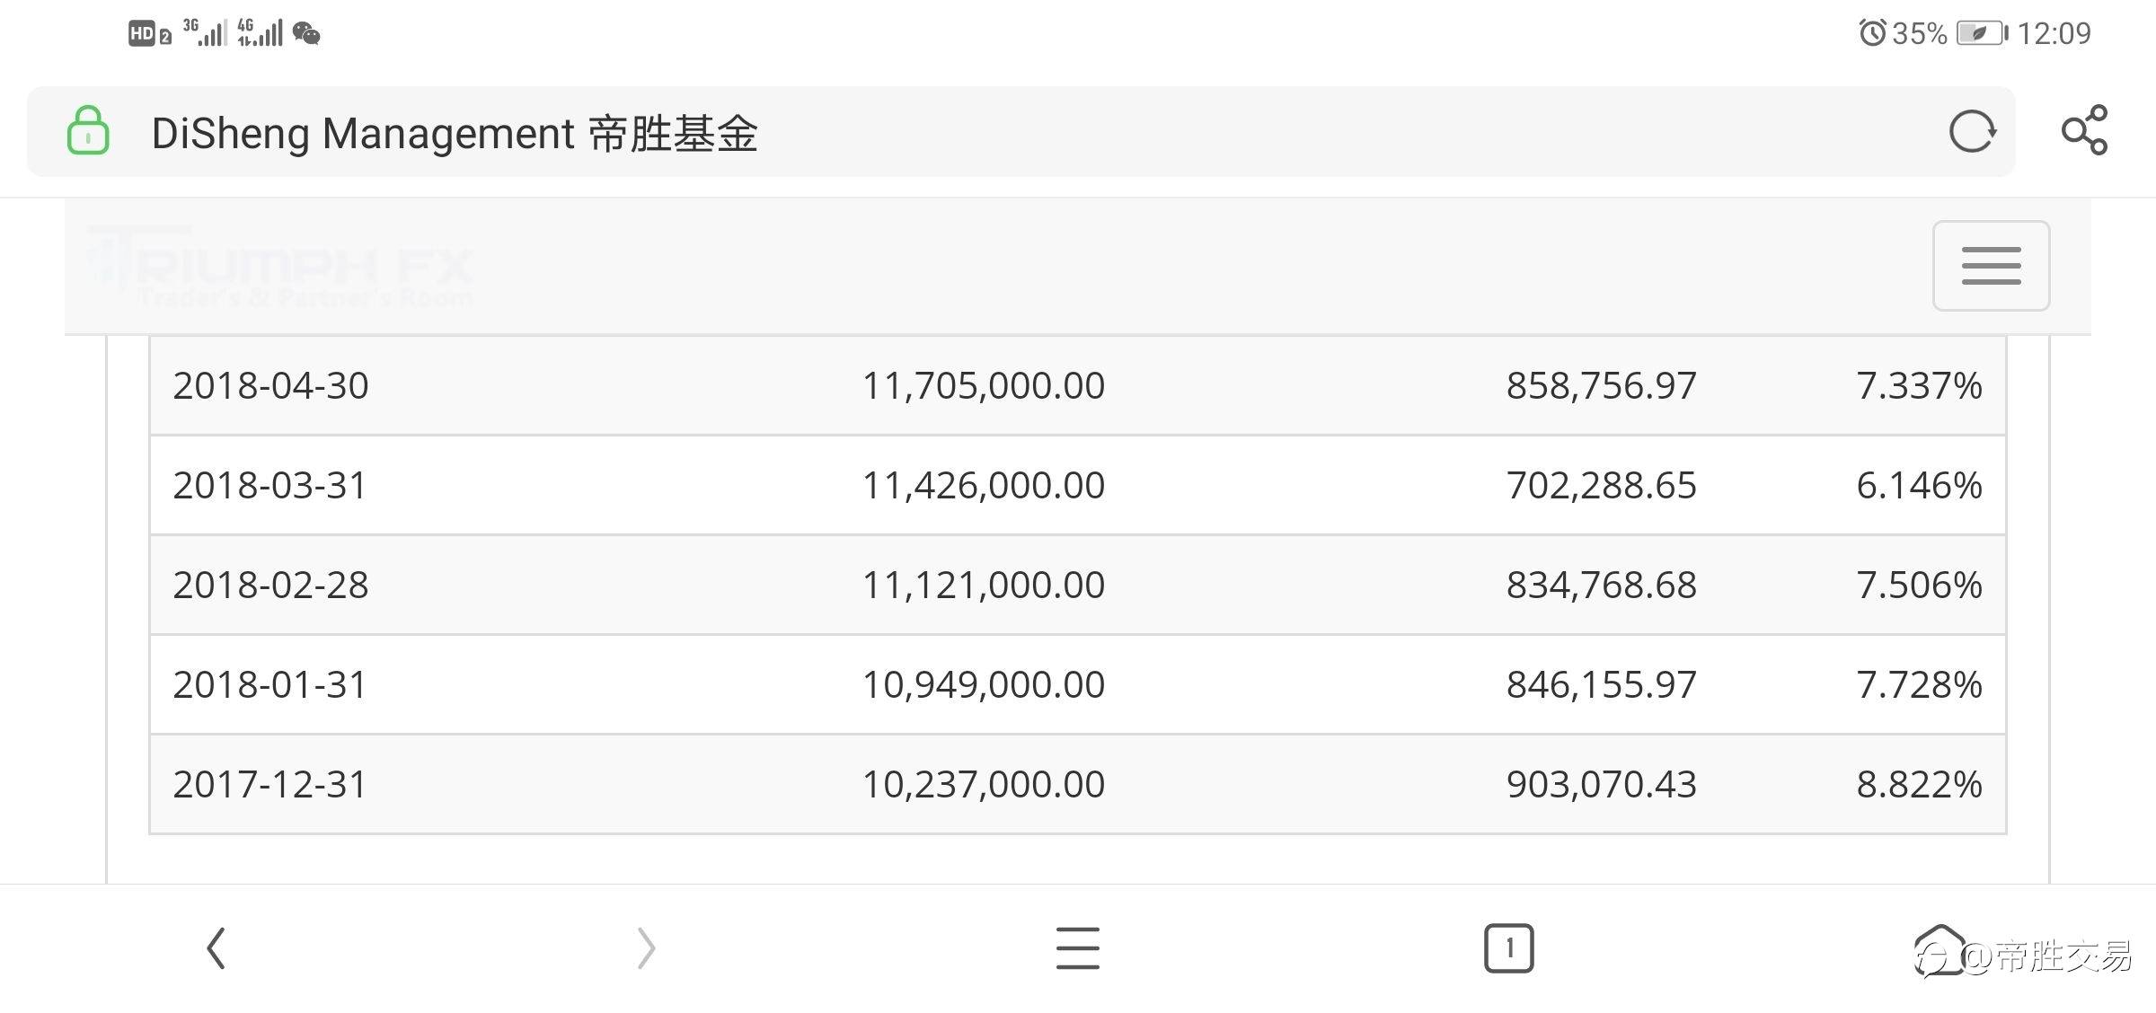Select the 2017-12-31 row date
The image size is (2156, 1013).
[270, 785]
